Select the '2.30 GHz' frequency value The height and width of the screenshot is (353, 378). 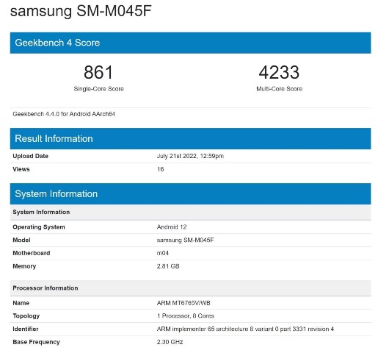pos(170,342)
